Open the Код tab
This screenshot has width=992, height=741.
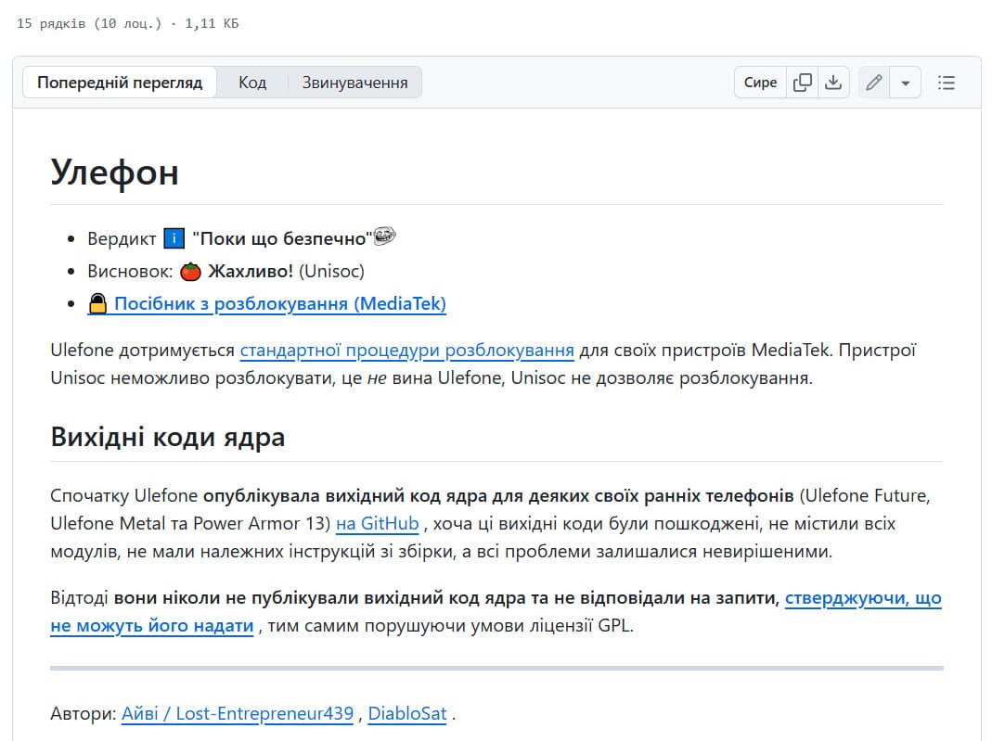[x=252, y=83]
